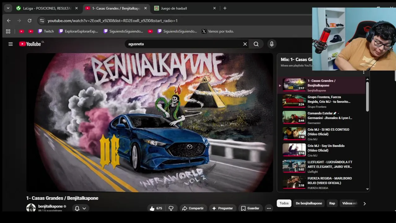Click the playlist scrollbar thumb
The width and height of the screenshot is (396, 223).
coord(367,97)
